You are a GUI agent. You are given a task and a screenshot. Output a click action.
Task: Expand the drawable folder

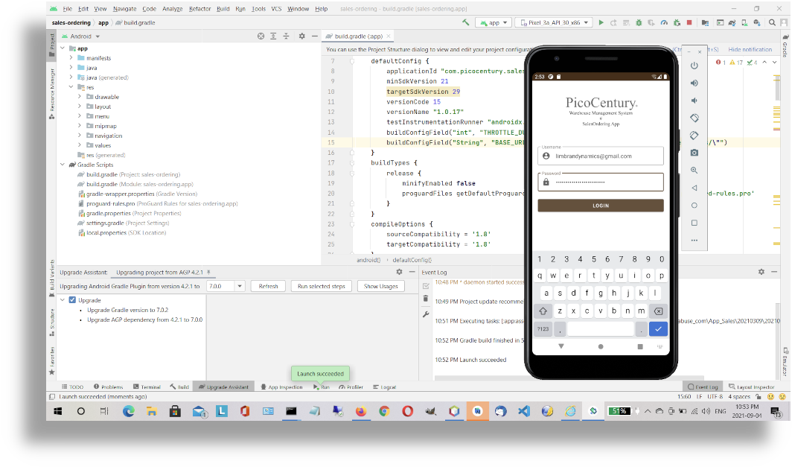80,97
